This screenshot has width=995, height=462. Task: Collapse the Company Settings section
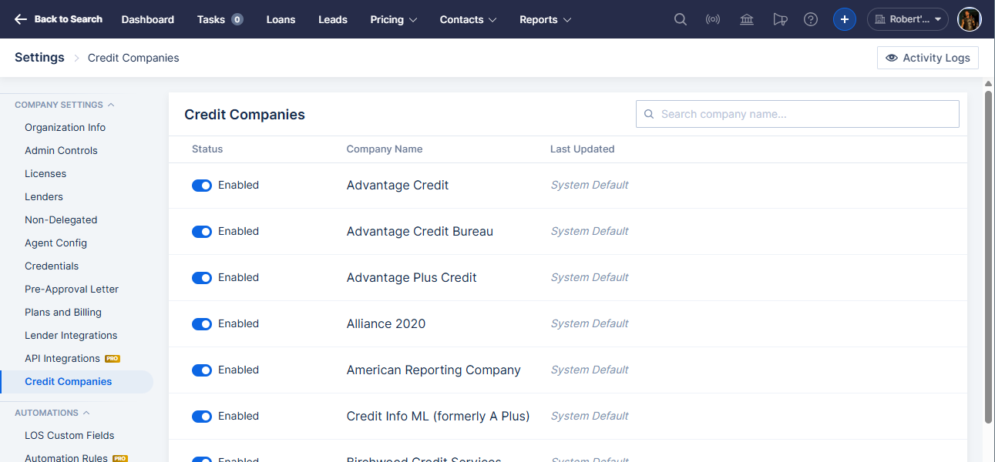[x=65, y=105]
